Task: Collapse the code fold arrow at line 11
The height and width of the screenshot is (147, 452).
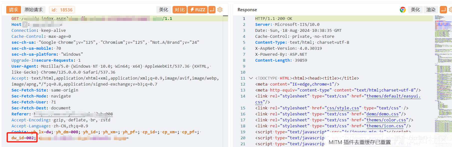Action: (251, 78)
